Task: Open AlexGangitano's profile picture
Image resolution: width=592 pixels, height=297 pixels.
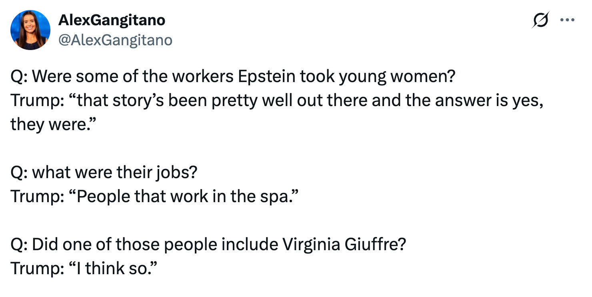Action: click(30, 30)
